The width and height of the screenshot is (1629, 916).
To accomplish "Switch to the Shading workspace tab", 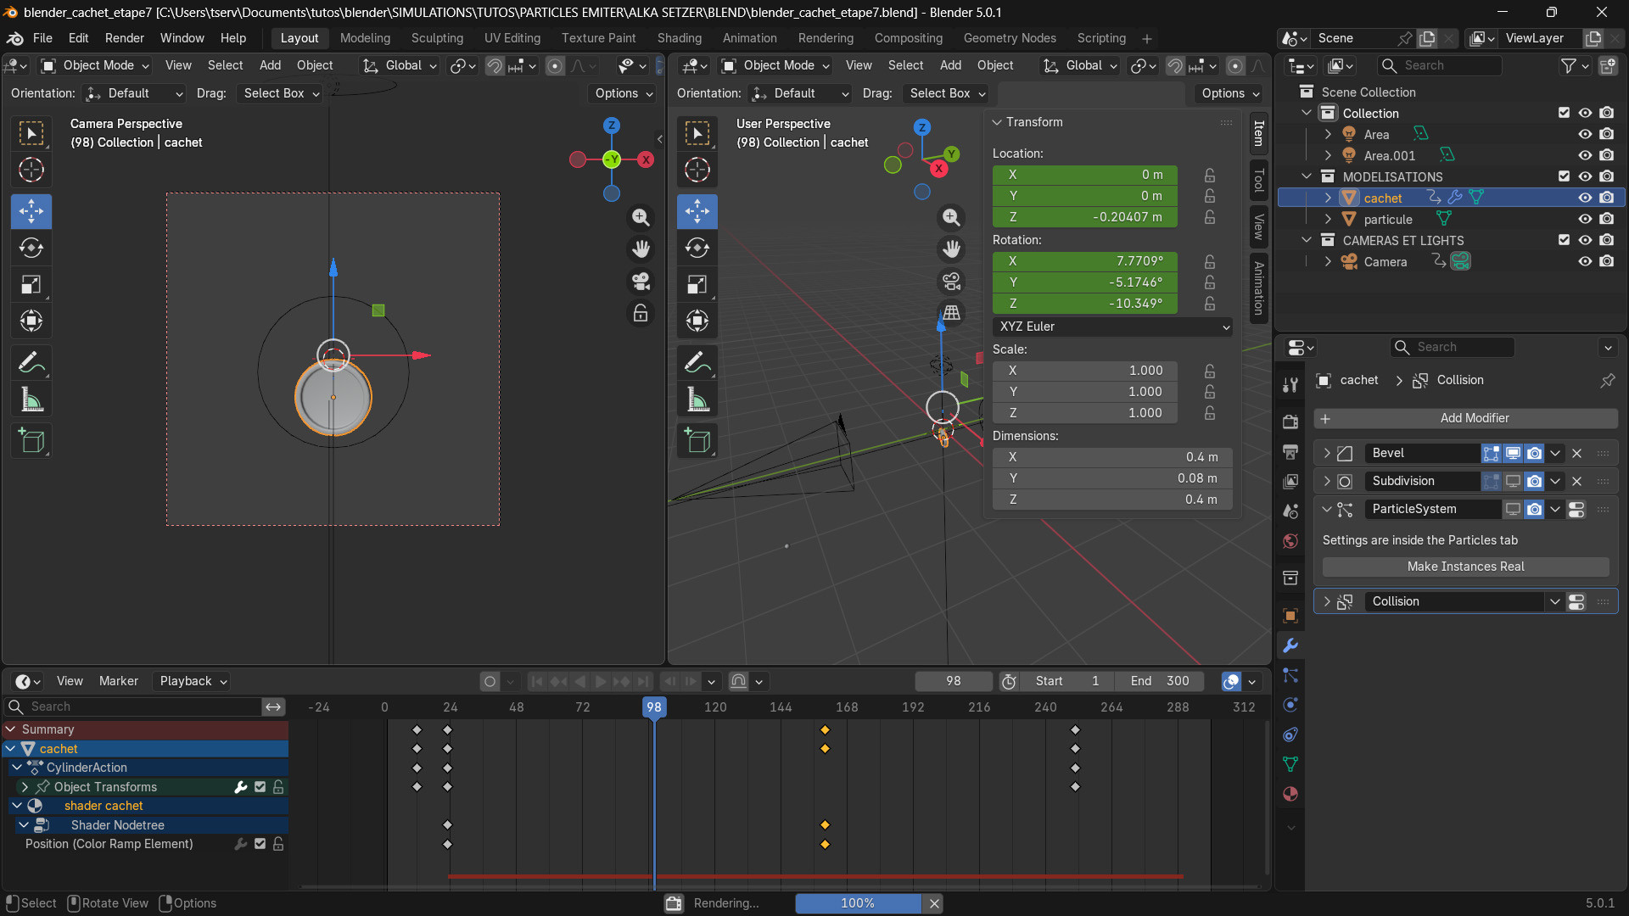I will [679, 38].
